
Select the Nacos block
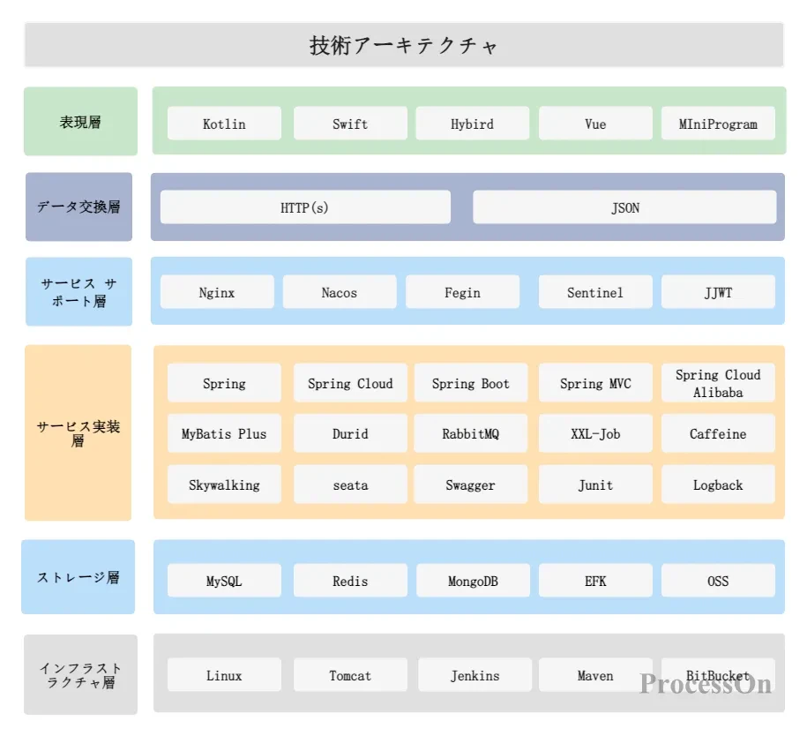tap(340, 292)
